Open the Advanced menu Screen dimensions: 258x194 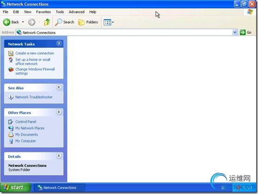76,12
